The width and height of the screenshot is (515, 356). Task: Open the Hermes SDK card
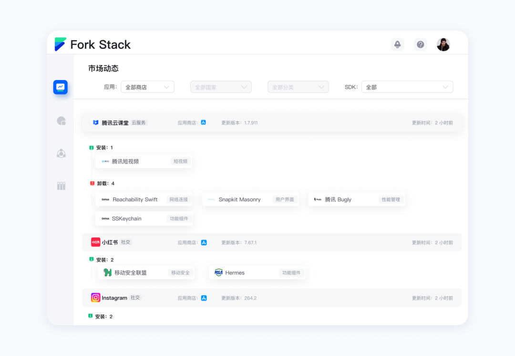pos(257,272)
